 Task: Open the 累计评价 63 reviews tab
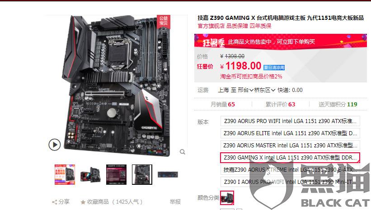click(x=280, y=104)
